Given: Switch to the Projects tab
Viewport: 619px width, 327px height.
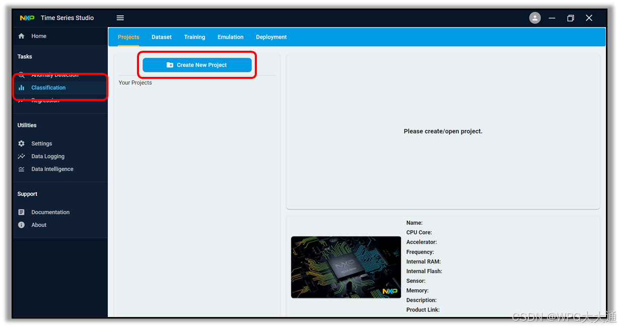Looking at the screenshot, I should (128, 37).
